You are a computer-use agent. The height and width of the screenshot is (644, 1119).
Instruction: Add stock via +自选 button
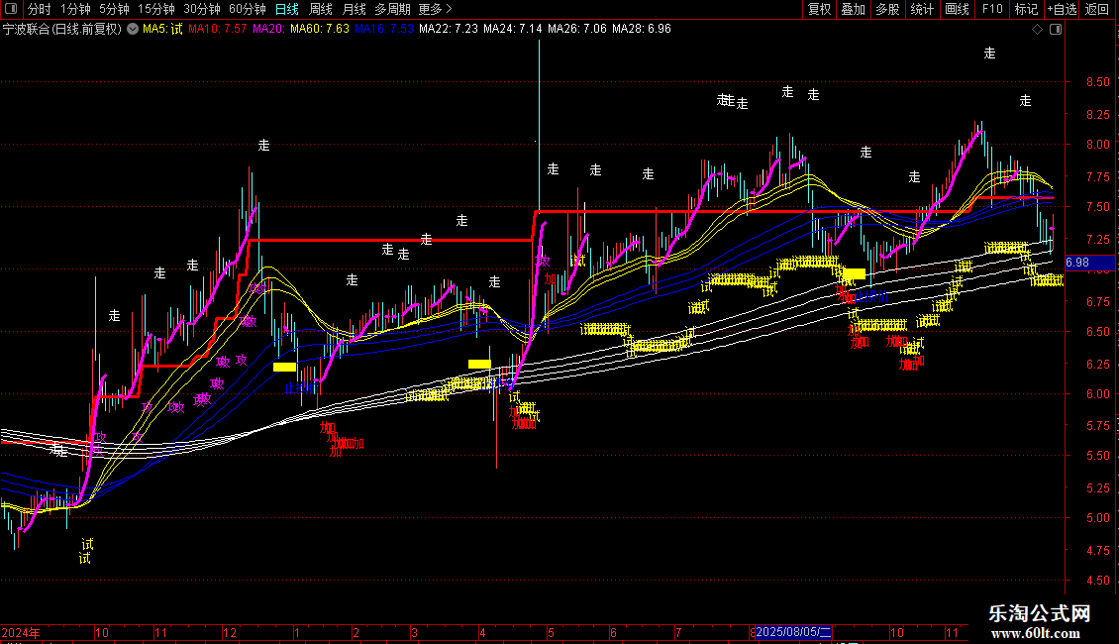click(1062, 9)
